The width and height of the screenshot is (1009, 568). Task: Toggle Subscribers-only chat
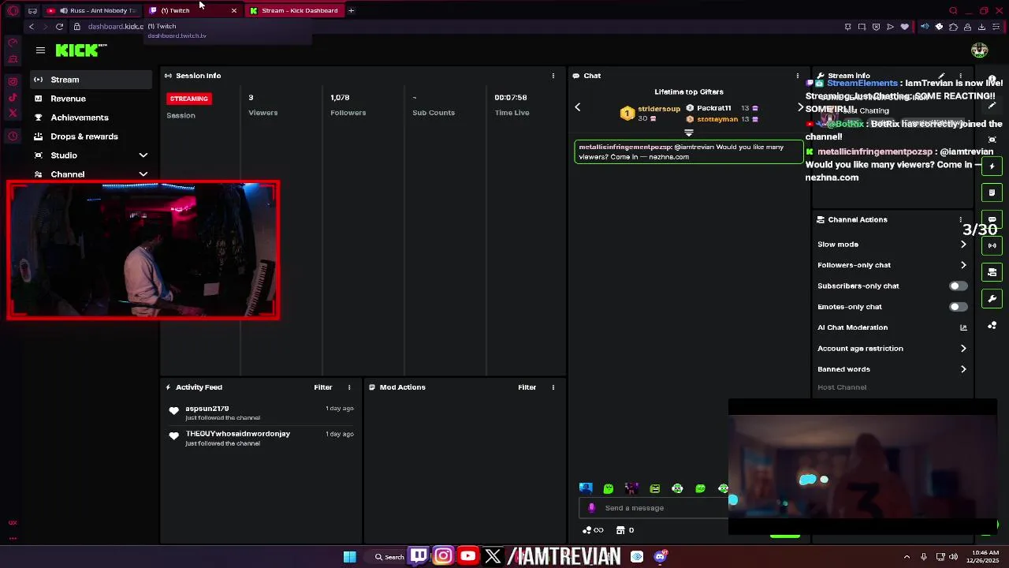click(x=958, y=286)
